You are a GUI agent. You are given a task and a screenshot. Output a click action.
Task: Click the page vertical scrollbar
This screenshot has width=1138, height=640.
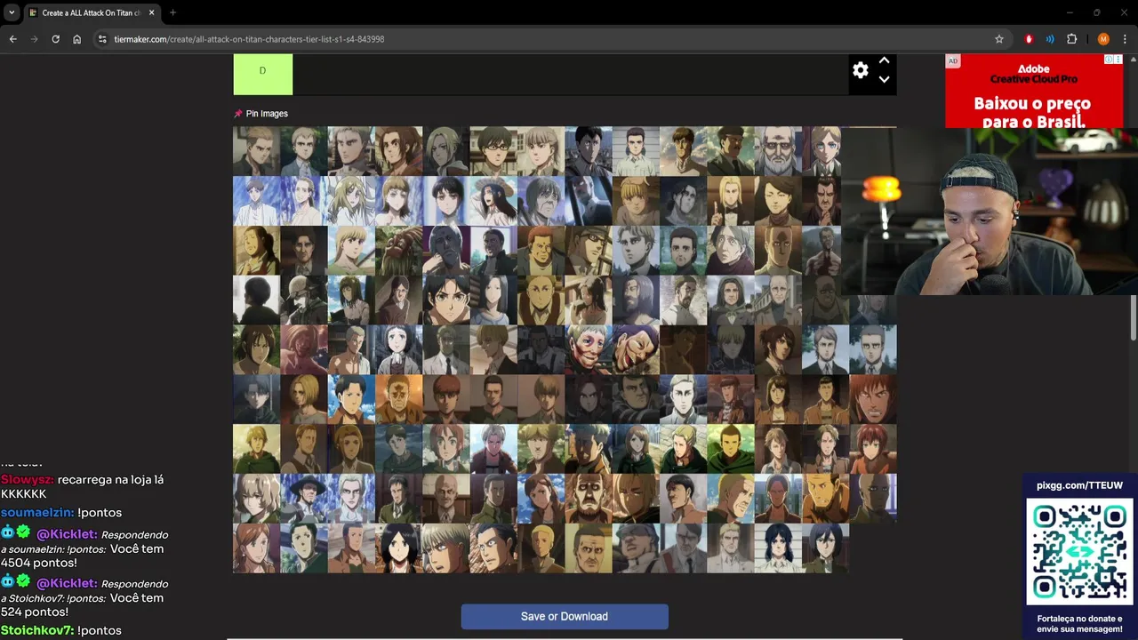[1134, 317]
